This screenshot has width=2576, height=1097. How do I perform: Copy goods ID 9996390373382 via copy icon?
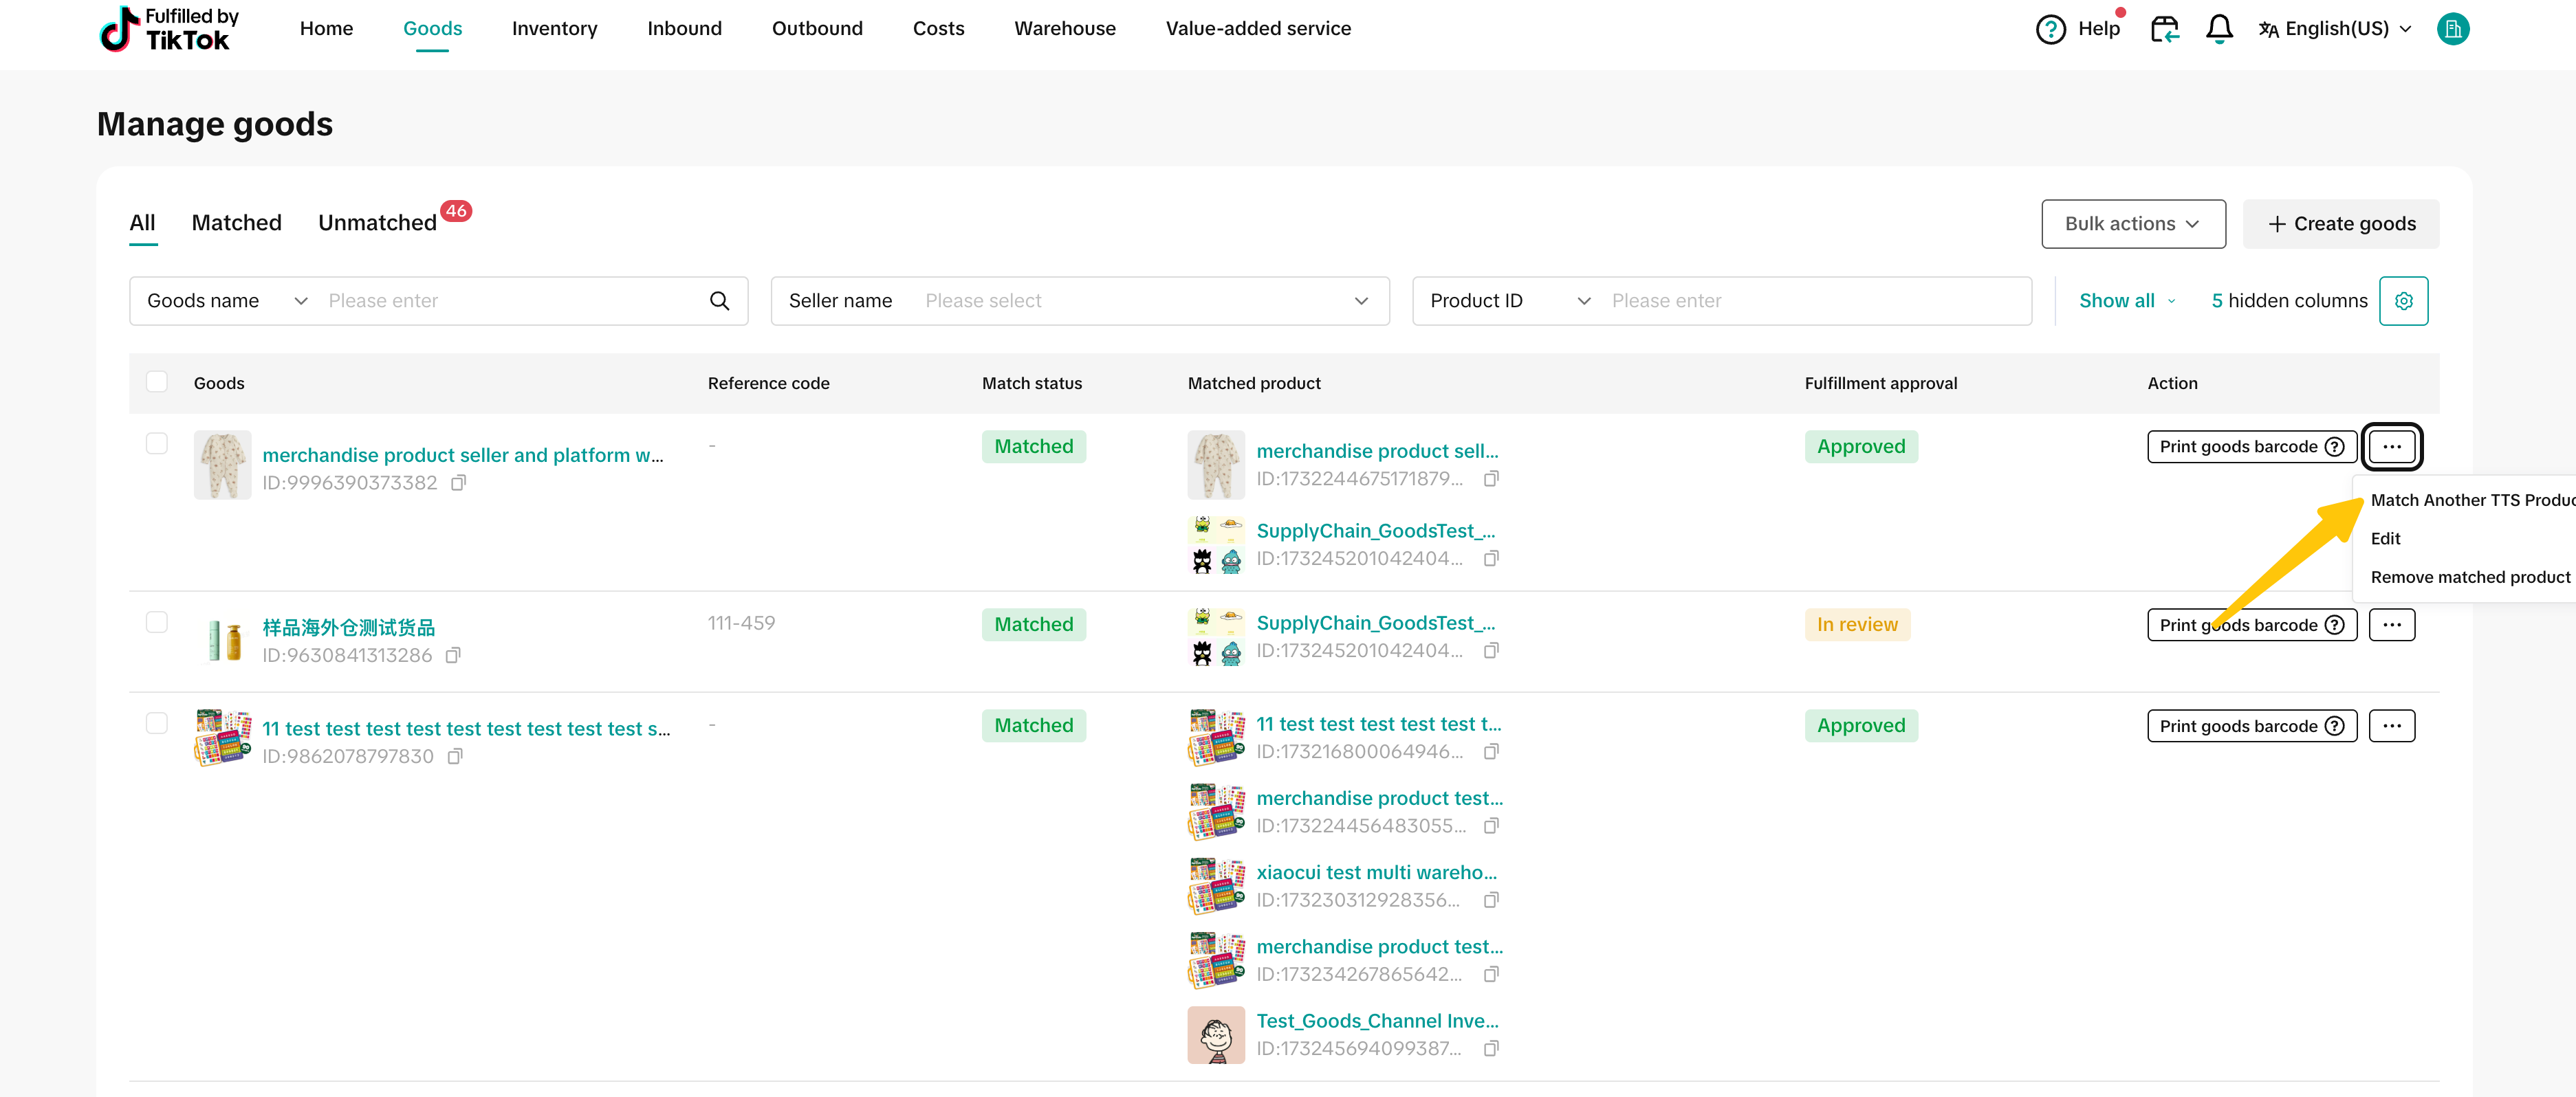tap(459, 484)
